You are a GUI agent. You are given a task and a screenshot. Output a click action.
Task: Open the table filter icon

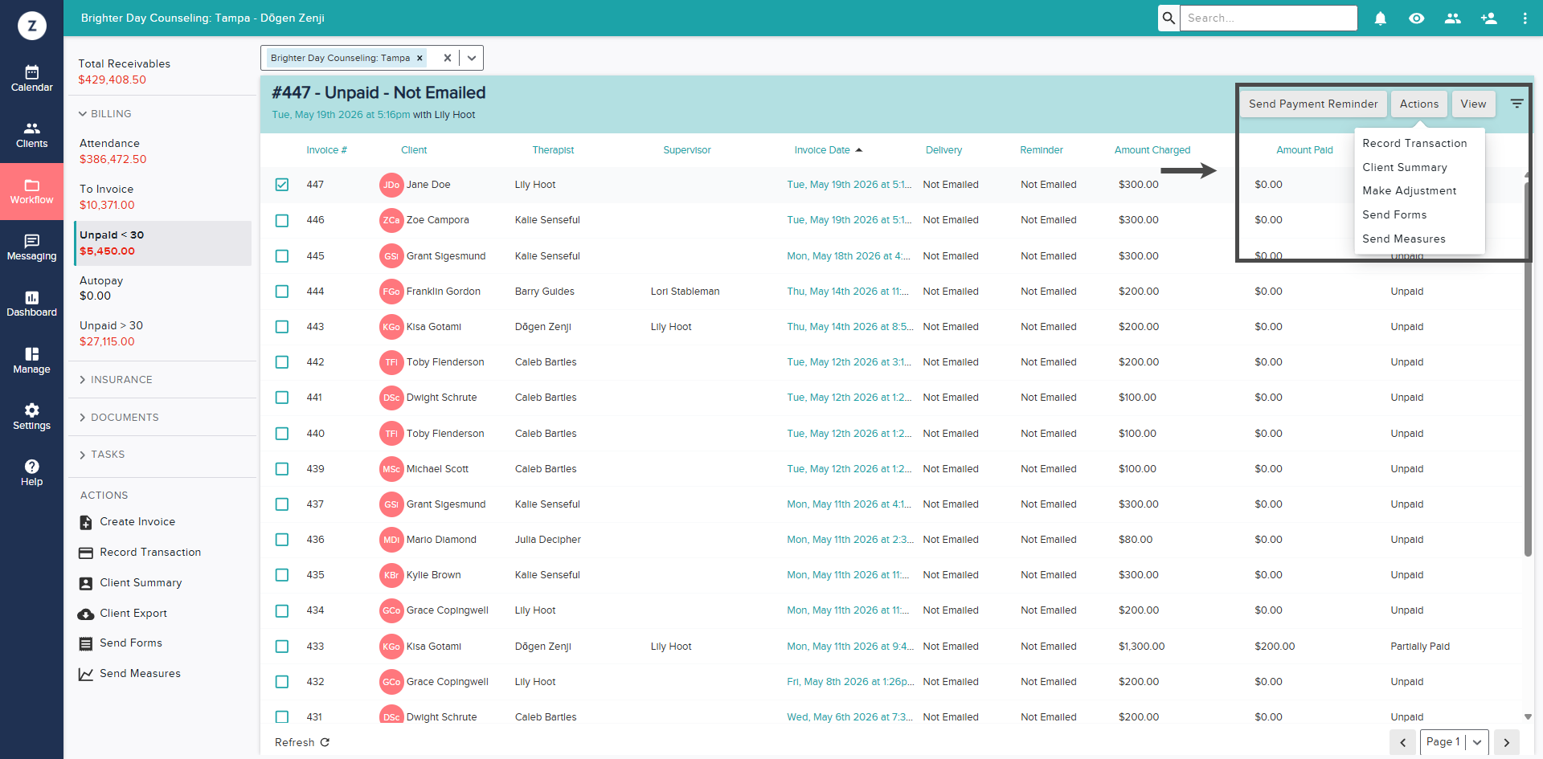pyautogui.click(x=1516, y=104)
